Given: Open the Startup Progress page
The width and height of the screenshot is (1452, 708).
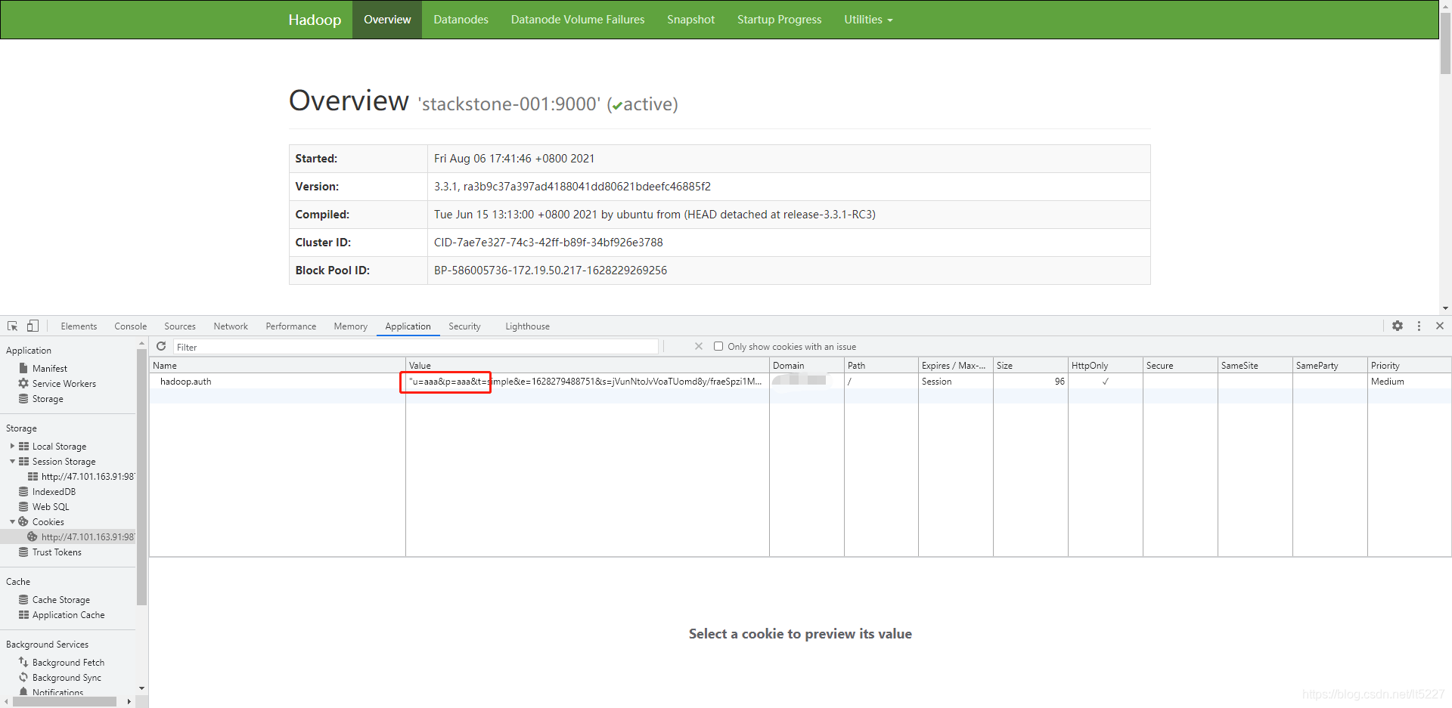Looking at the screenshot, I should click(x=780, y=20).
